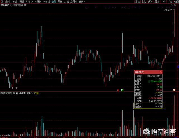Close the 睿能科技 data popup
This screenshot has width=179, height=138.
point(161,72)
